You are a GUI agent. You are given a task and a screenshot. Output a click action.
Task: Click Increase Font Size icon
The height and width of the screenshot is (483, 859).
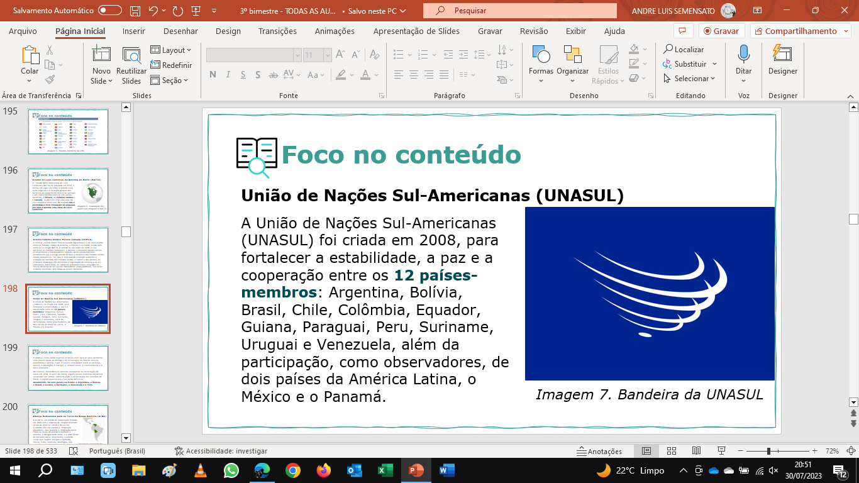[340, 55]
